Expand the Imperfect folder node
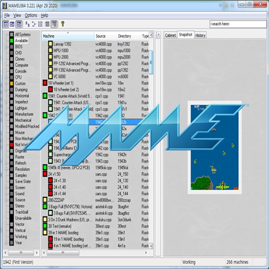269x269 pixels. [x=6, y=102]
